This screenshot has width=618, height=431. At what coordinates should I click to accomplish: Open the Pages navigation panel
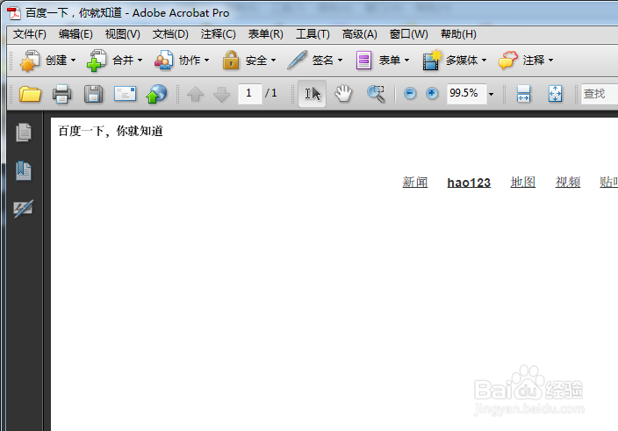click(24, 132)
